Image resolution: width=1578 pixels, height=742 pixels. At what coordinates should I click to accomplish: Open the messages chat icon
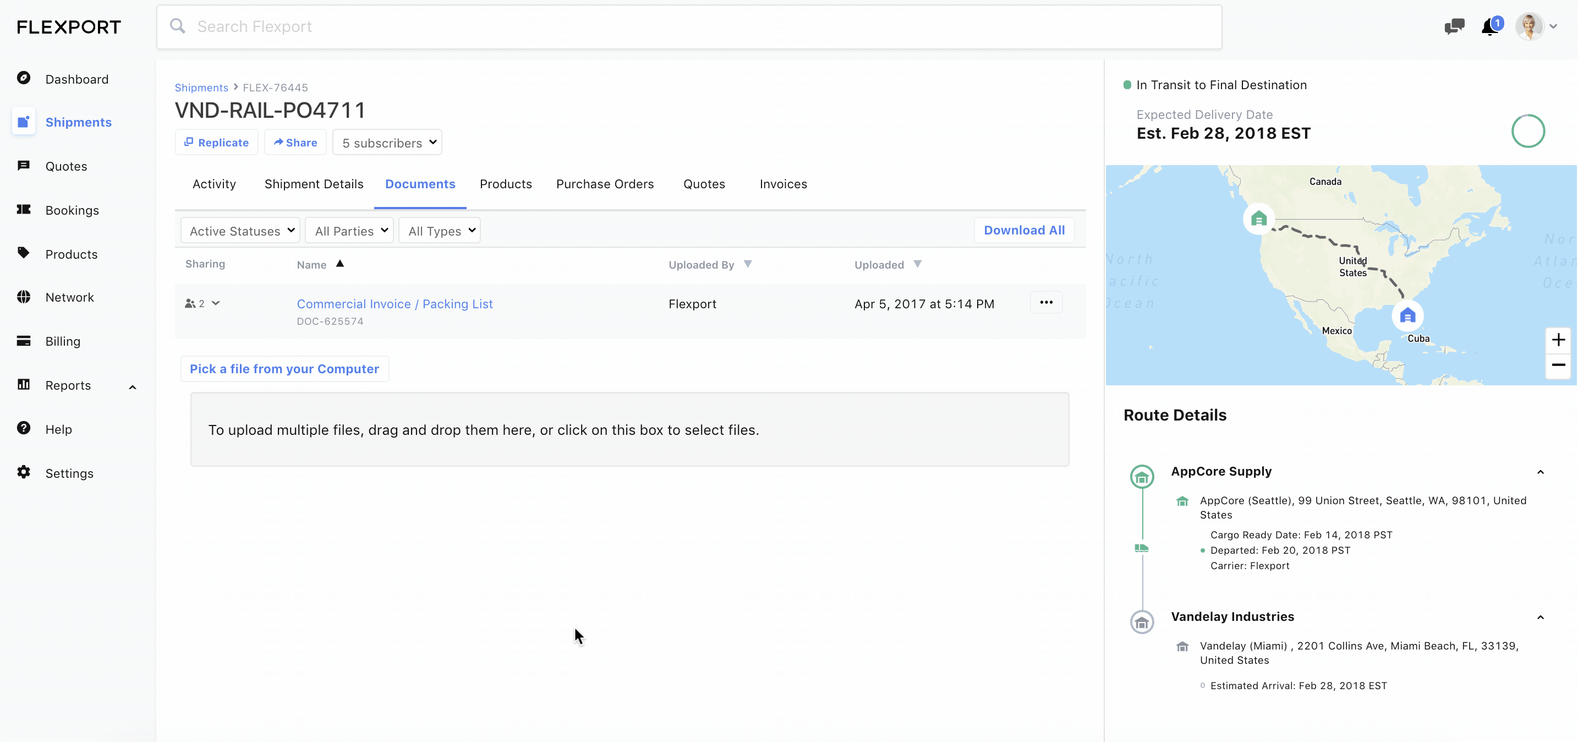coord(1454,26)
